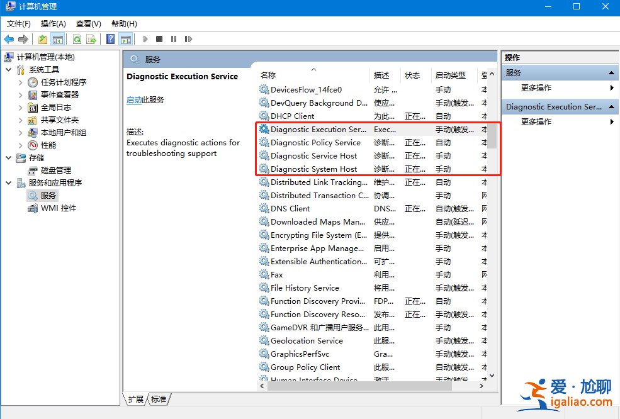Click the Refresh toolbar icon

pyautogui.click(x=77, y=39)
